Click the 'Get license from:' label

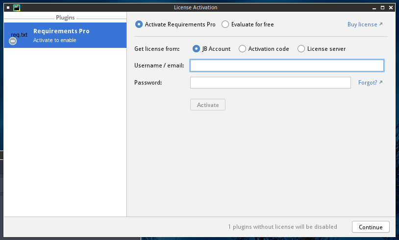(x=157, y=49)
